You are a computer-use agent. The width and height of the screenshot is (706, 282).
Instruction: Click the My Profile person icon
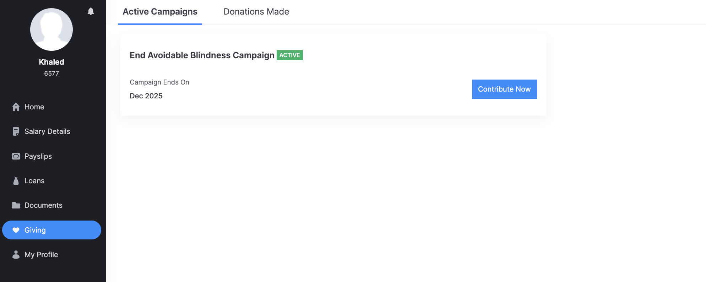[16, 255]
